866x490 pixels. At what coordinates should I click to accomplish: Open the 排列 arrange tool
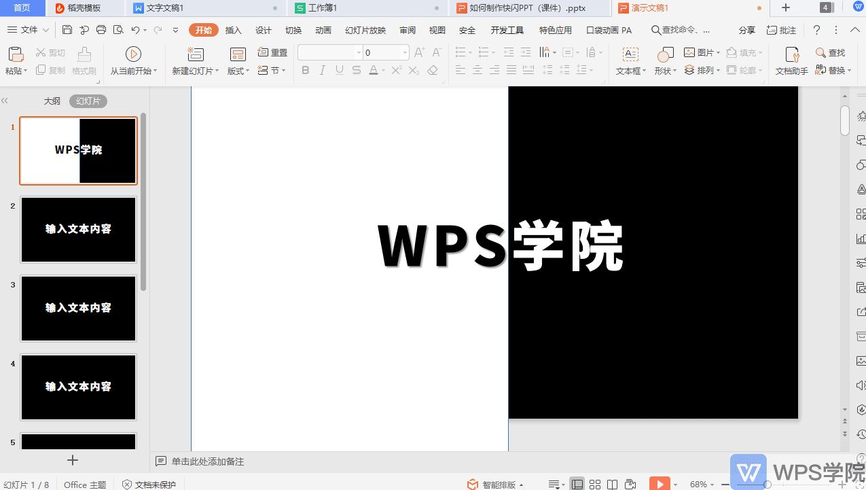click(700, 69)
